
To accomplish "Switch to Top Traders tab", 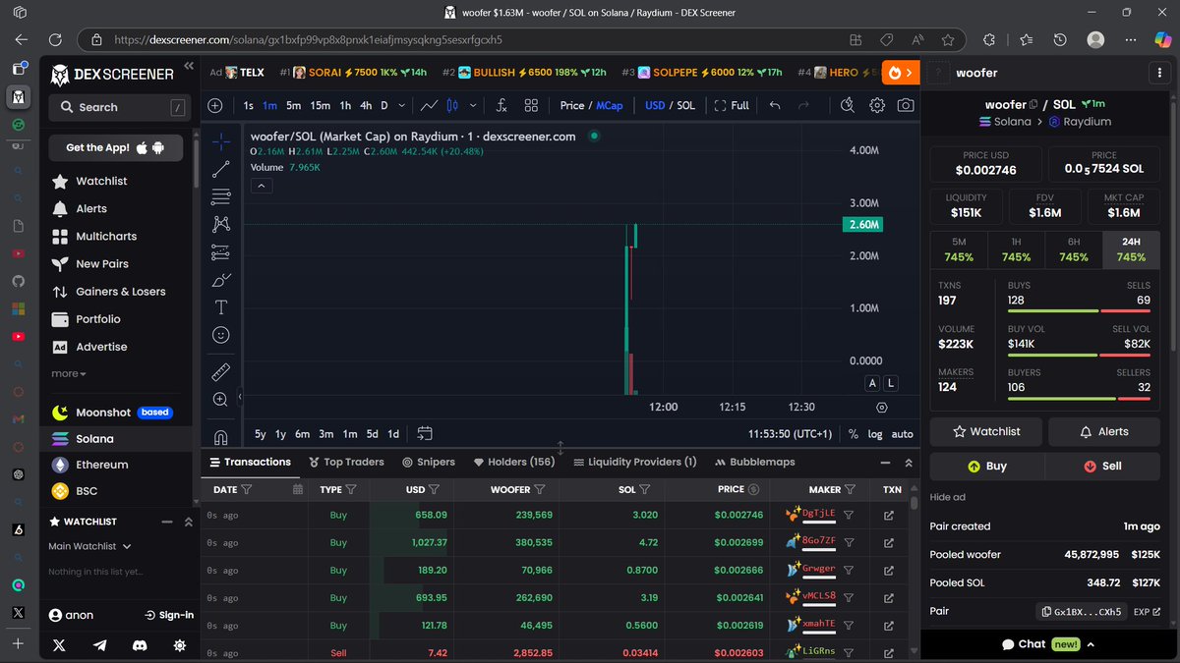I will click(x=346, y=462).
